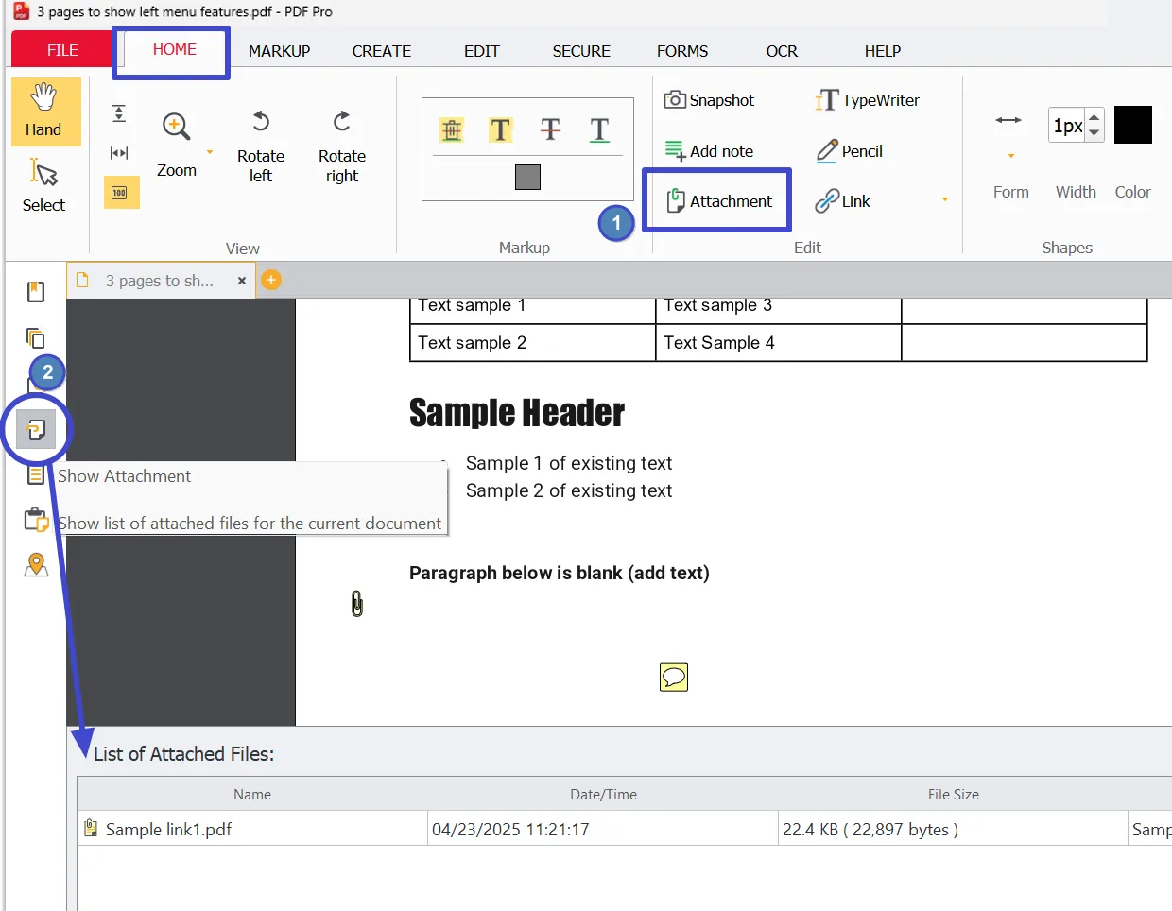Increase line width with up stepper
Screen dimensions: 1172x911
[x=1094, y=117]
